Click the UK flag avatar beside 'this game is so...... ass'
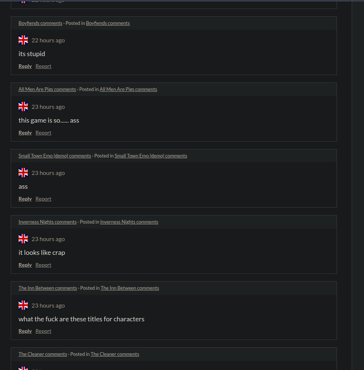 pos(23,106)
